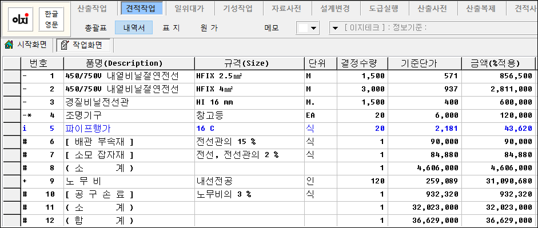
Task: Select the HFIX 2.5㎟ size cell
Action: coord(249,76)
